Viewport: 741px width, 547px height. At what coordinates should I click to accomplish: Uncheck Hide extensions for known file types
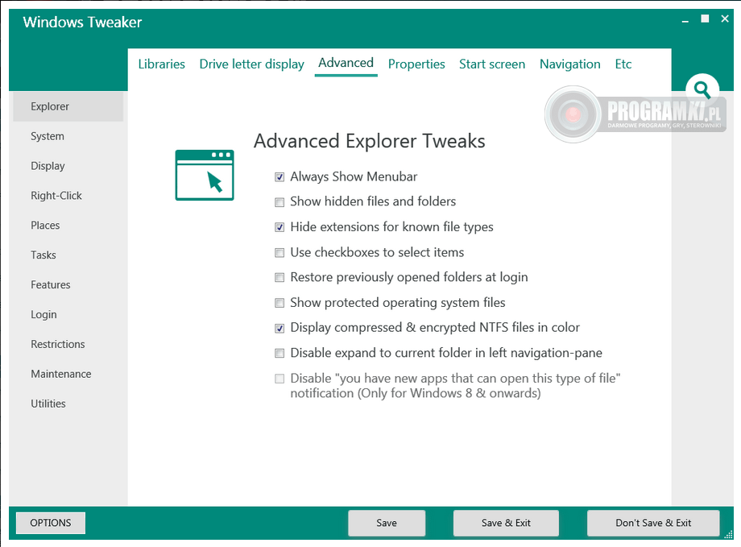(279, 227)
